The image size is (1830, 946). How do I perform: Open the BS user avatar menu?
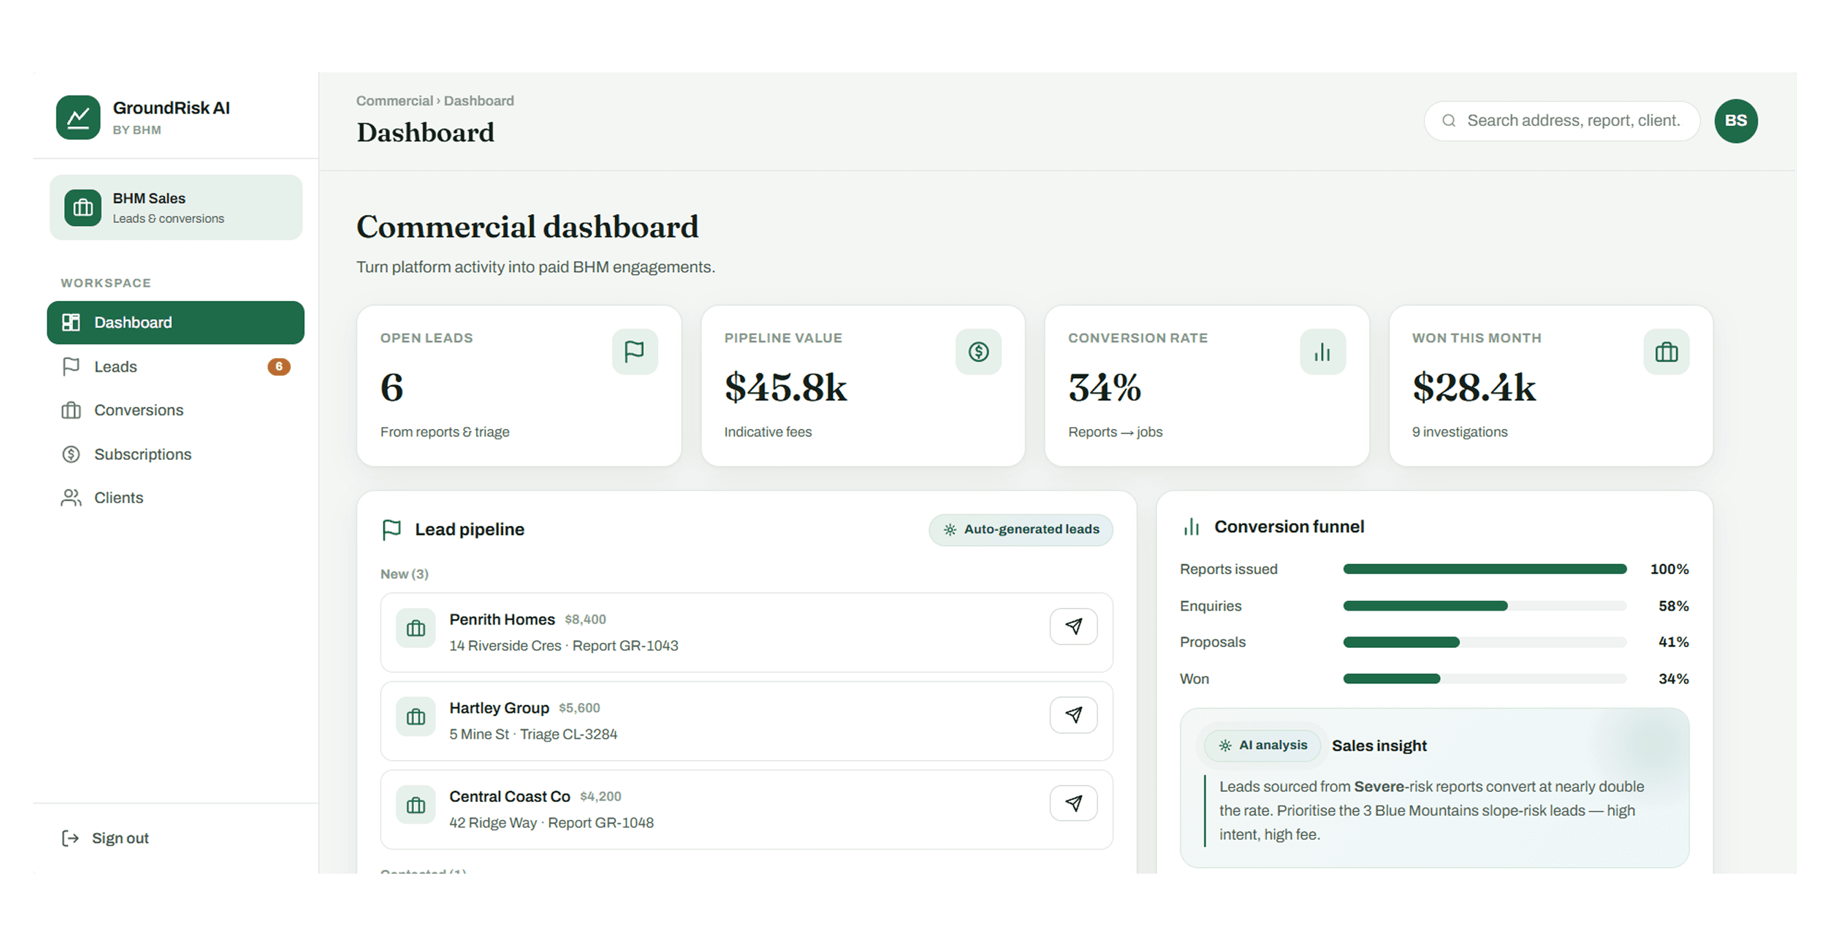[1736, 120]
